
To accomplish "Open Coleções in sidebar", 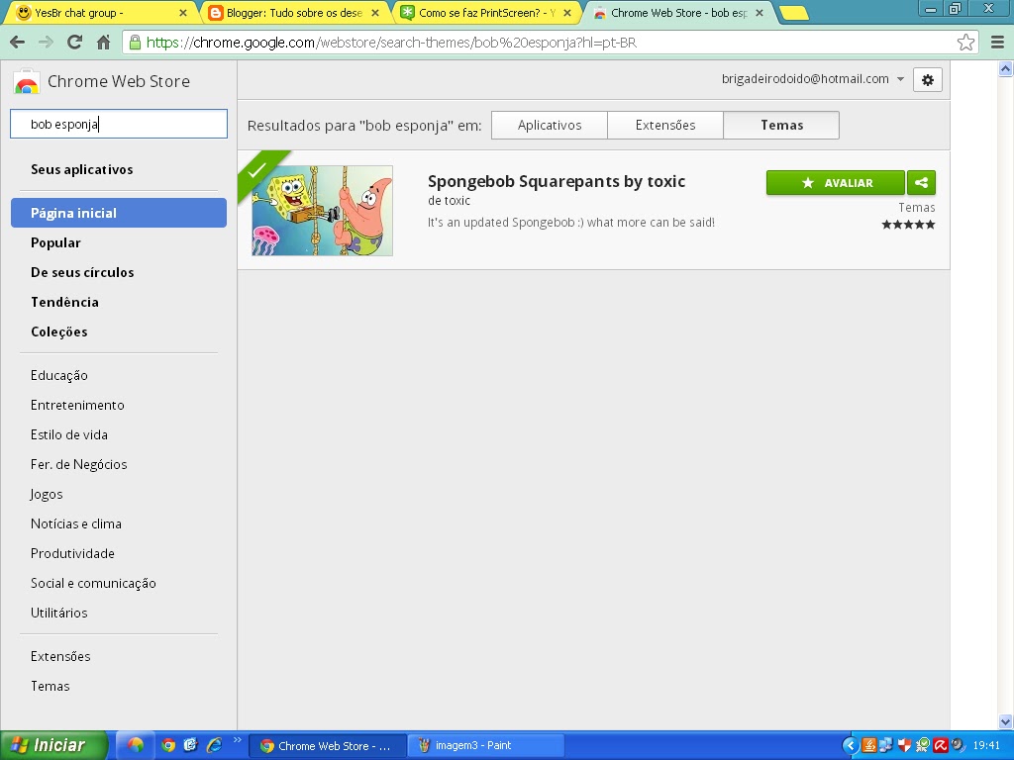I will point(58,332).
